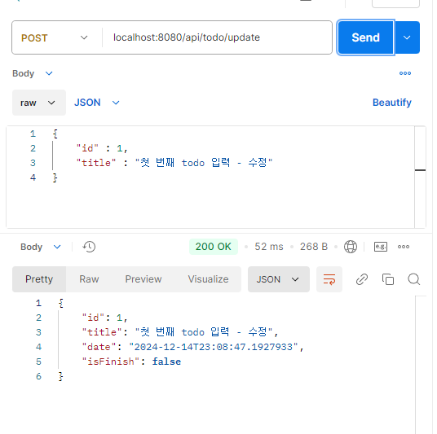
Task: Inspect the 200 OK status badge
Action: pyautogui.click(x=214, y=247)
